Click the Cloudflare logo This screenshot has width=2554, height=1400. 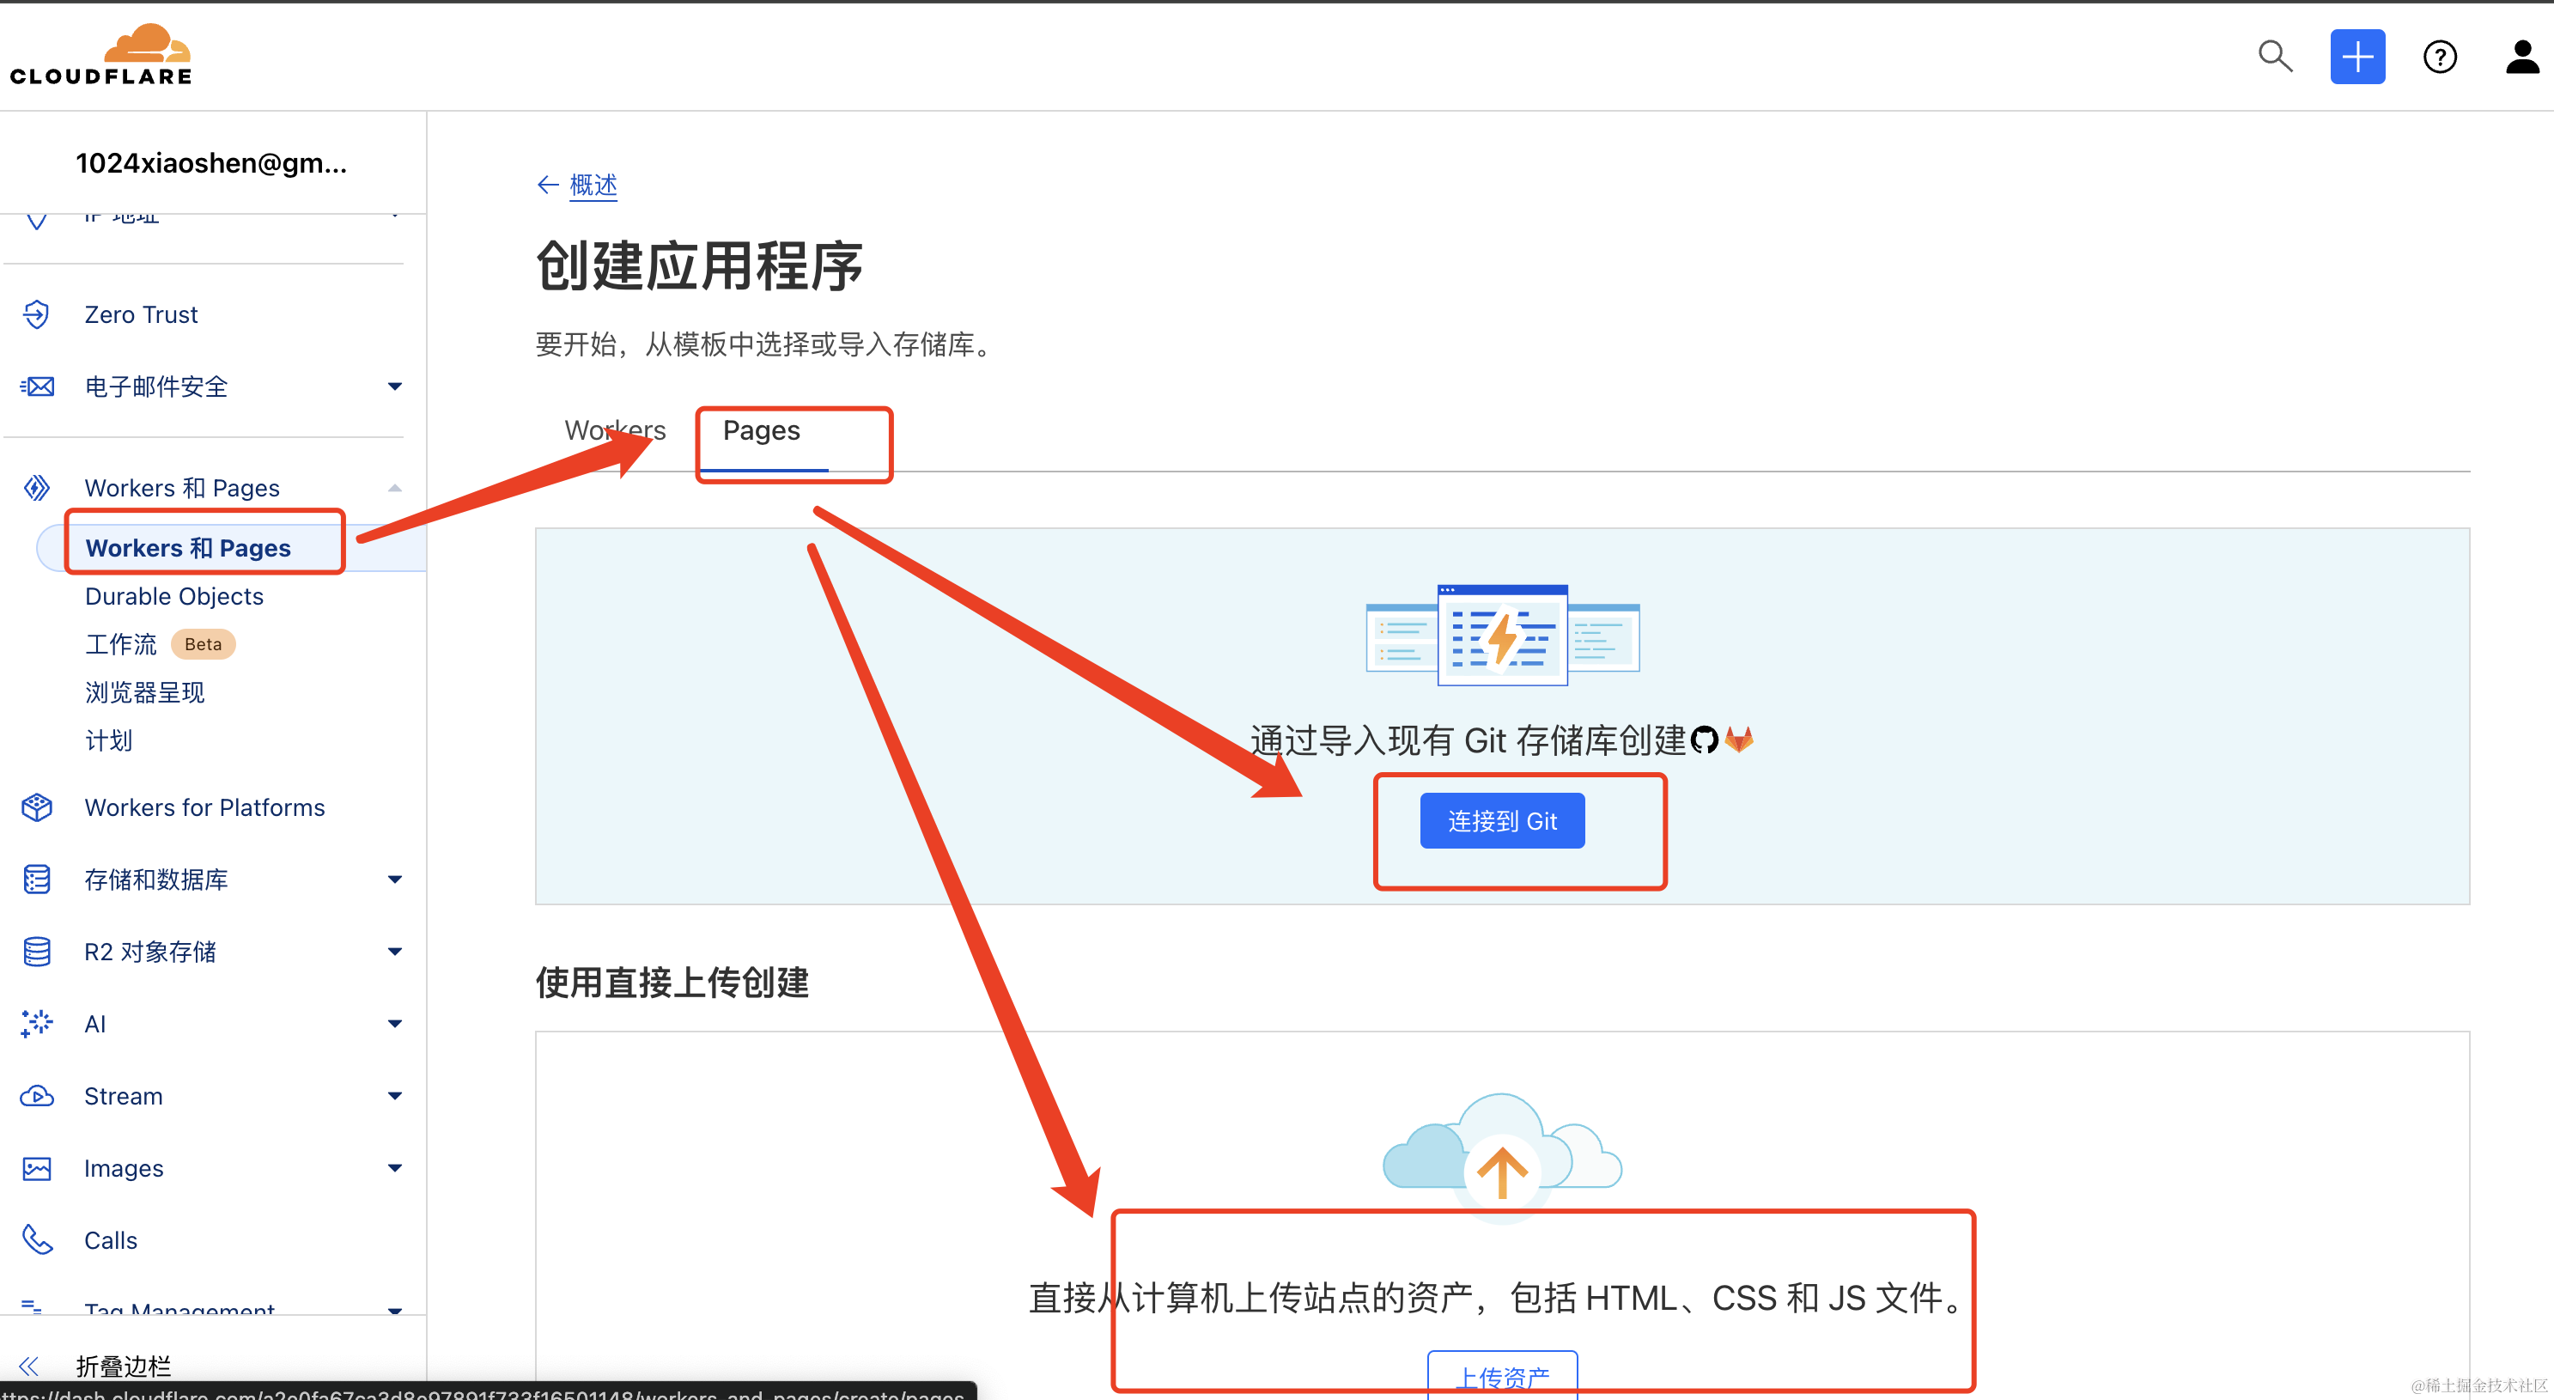coord(100,52)
